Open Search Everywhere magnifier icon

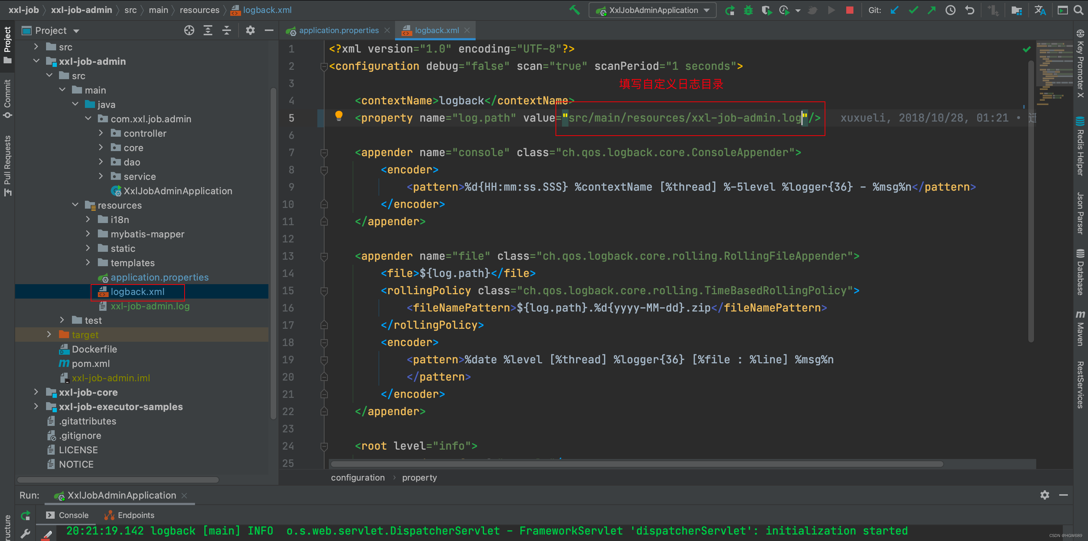[x=1078, y=10]
